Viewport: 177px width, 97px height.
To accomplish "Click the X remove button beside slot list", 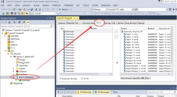I will tap(116, 37).
